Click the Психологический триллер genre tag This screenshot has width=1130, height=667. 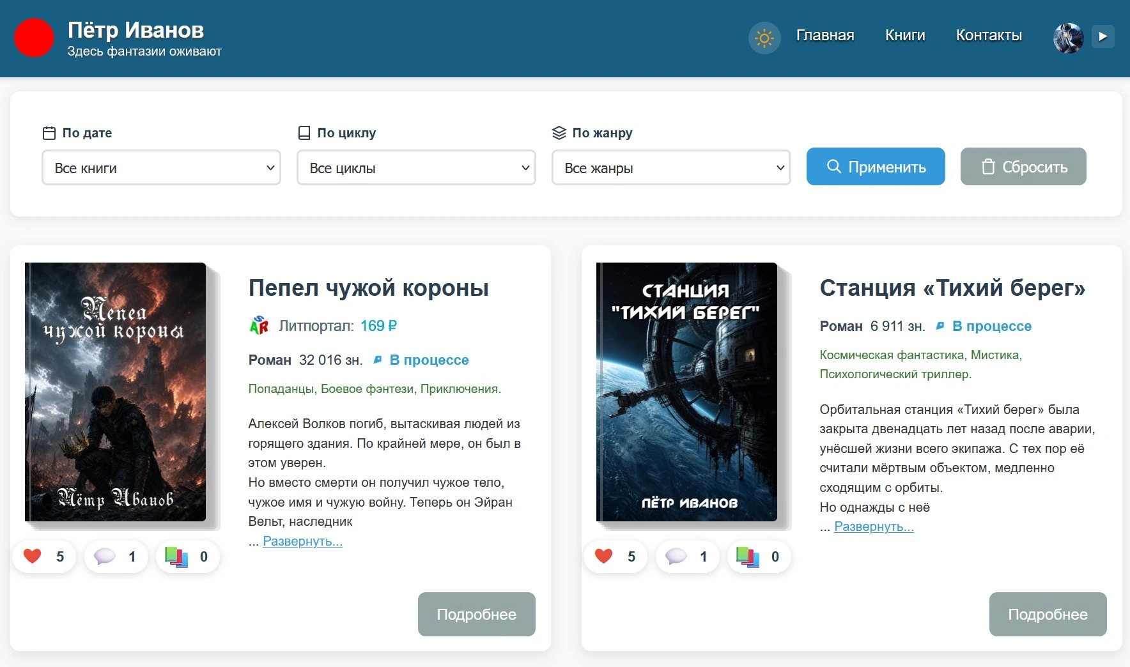point(894,374)
